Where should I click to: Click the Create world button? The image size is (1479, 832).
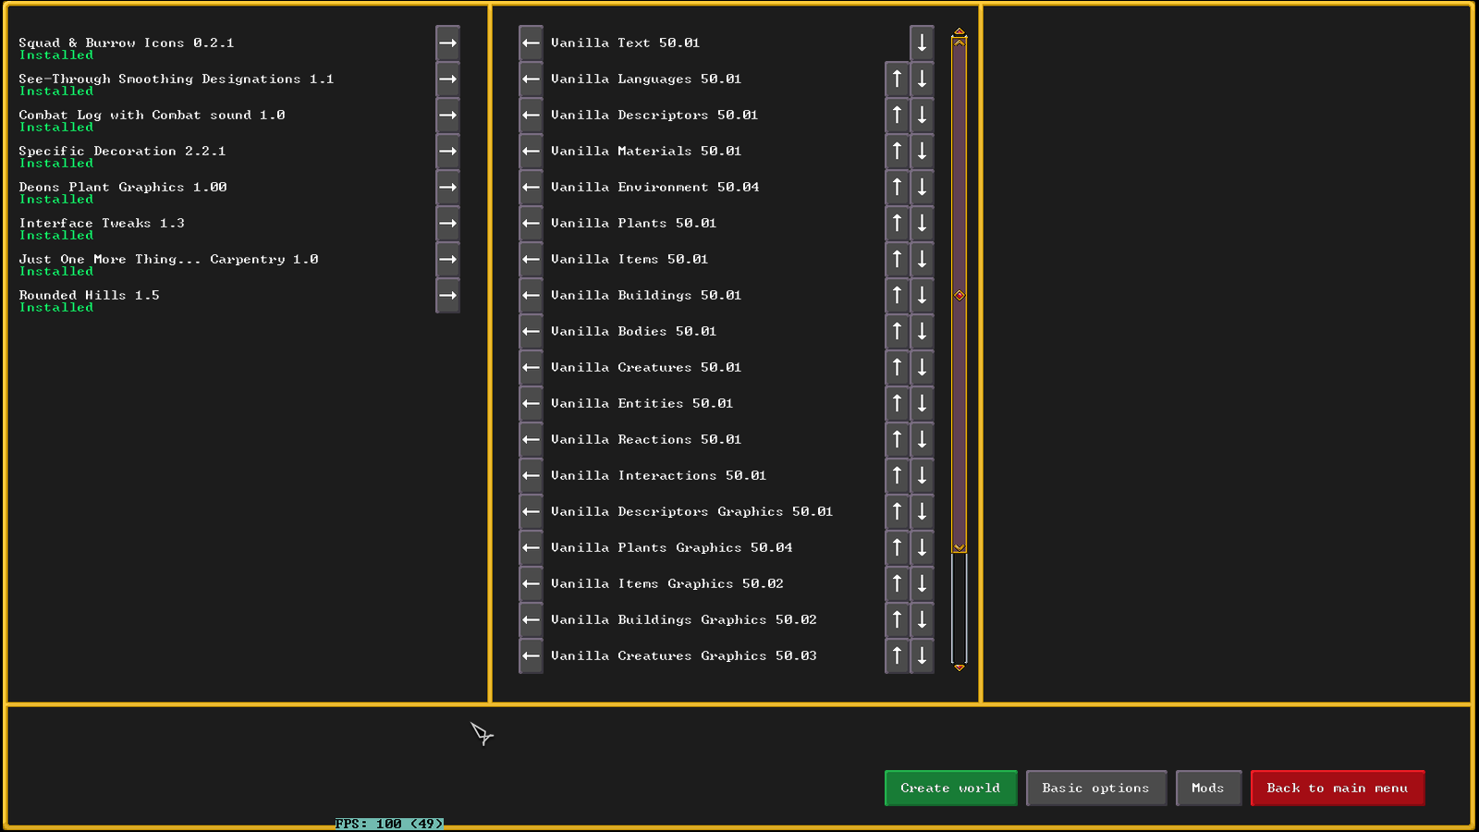(x=950, y=788)
